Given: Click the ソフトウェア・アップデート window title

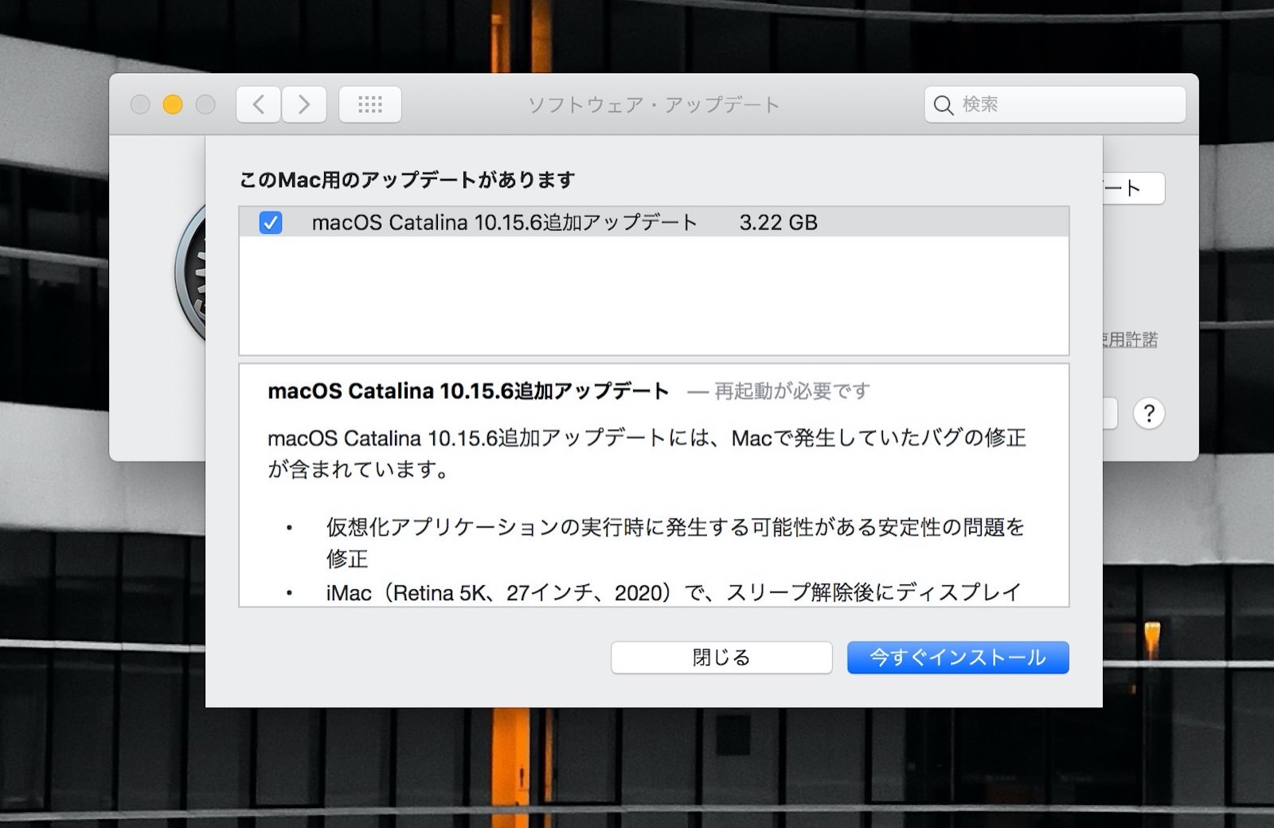Looking at the screenshot, I should (x=654, y=105).
